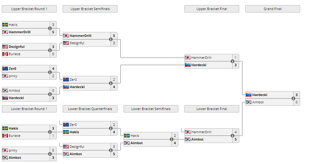Open info for HammerDrill vs Dezignful semifinal
This screenshot has width=315, height=164.
[111, 39]
